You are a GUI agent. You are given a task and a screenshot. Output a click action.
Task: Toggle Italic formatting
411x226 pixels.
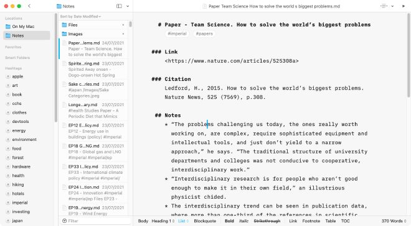(243, 221)
